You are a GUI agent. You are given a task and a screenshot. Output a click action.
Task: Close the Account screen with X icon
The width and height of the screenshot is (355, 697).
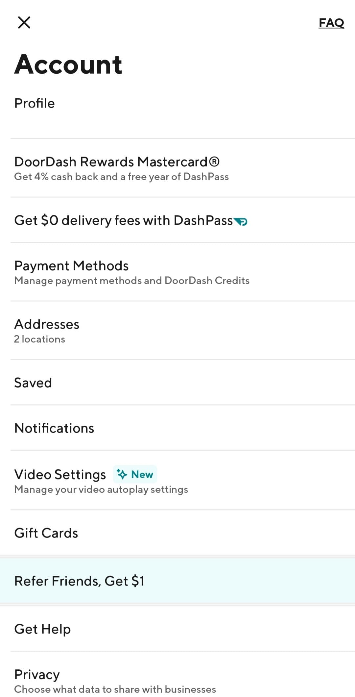tap(24, 23)
